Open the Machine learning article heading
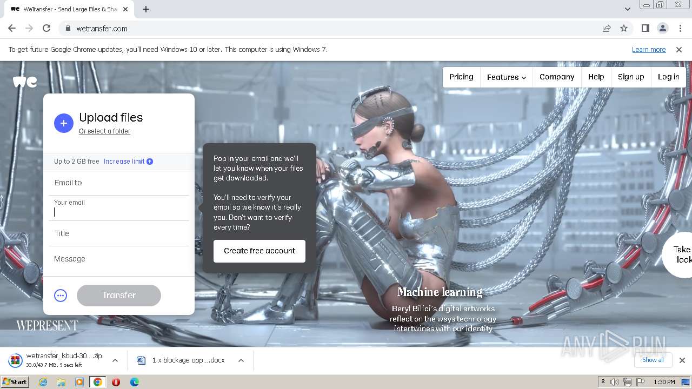 click(440, 292)
